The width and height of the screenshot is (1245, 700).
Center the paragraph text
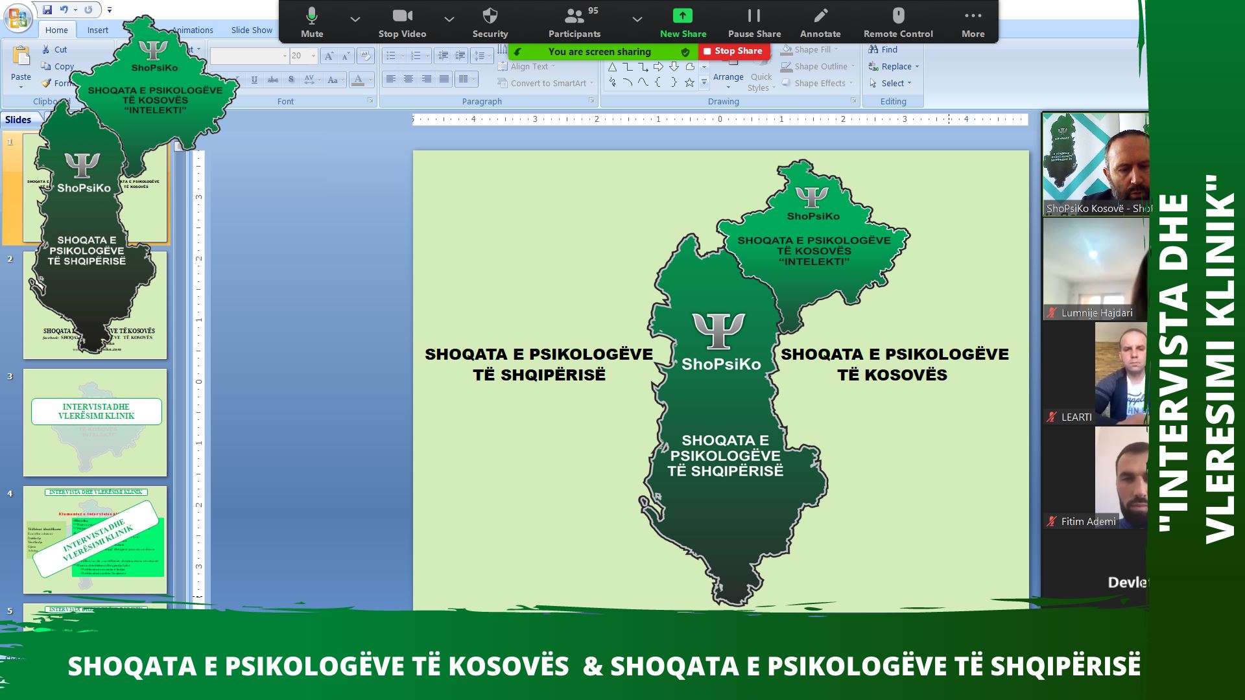(x=408, y=79)
